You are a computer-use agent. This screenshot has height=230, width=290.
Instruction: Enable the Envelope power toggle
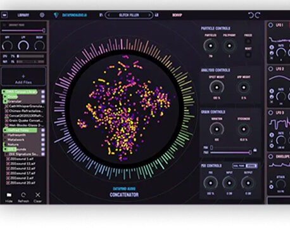(x=270, y=157)
